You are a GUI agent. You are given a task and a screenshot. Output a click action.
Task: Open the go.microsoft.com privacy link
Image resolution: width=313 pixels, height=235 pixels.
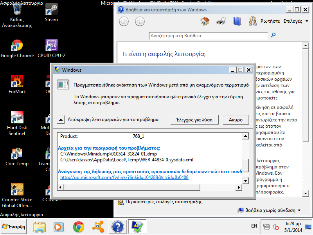coord(124,177)
